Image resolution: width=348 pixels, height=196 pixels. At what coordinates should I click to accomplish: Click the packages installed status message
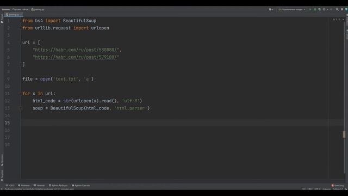[x=39, y=189]
